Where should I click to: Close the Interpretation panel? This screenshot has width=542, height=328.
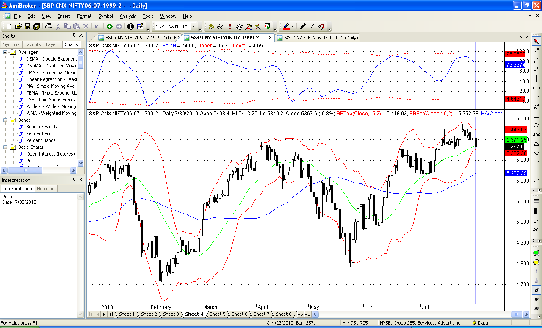coord(80,180)
